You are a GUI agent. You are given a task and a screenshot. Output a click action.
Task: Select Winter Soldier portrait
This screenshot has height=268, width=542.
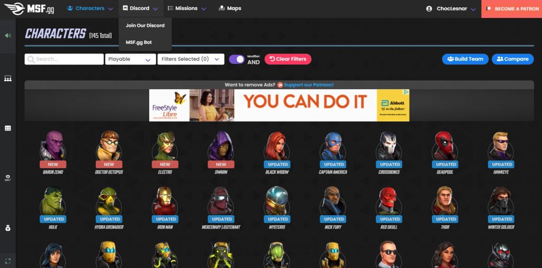501,200
